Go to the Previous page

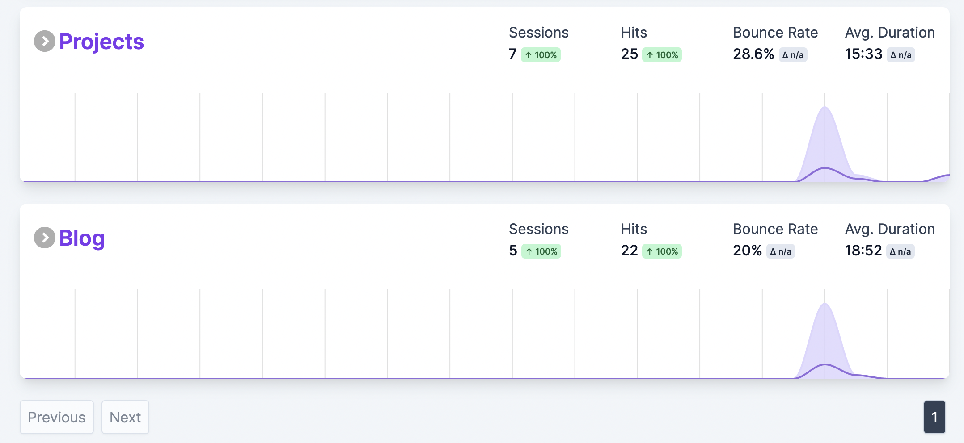tap(57, 417)
